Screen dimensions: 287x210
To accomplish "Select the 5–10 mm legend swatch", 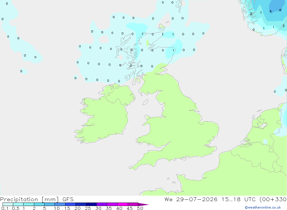I will [x=50, y=204].
